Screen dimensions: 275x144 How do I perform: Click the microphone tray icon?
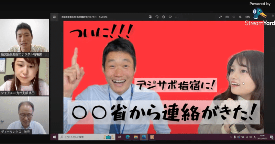click(235, 137)
